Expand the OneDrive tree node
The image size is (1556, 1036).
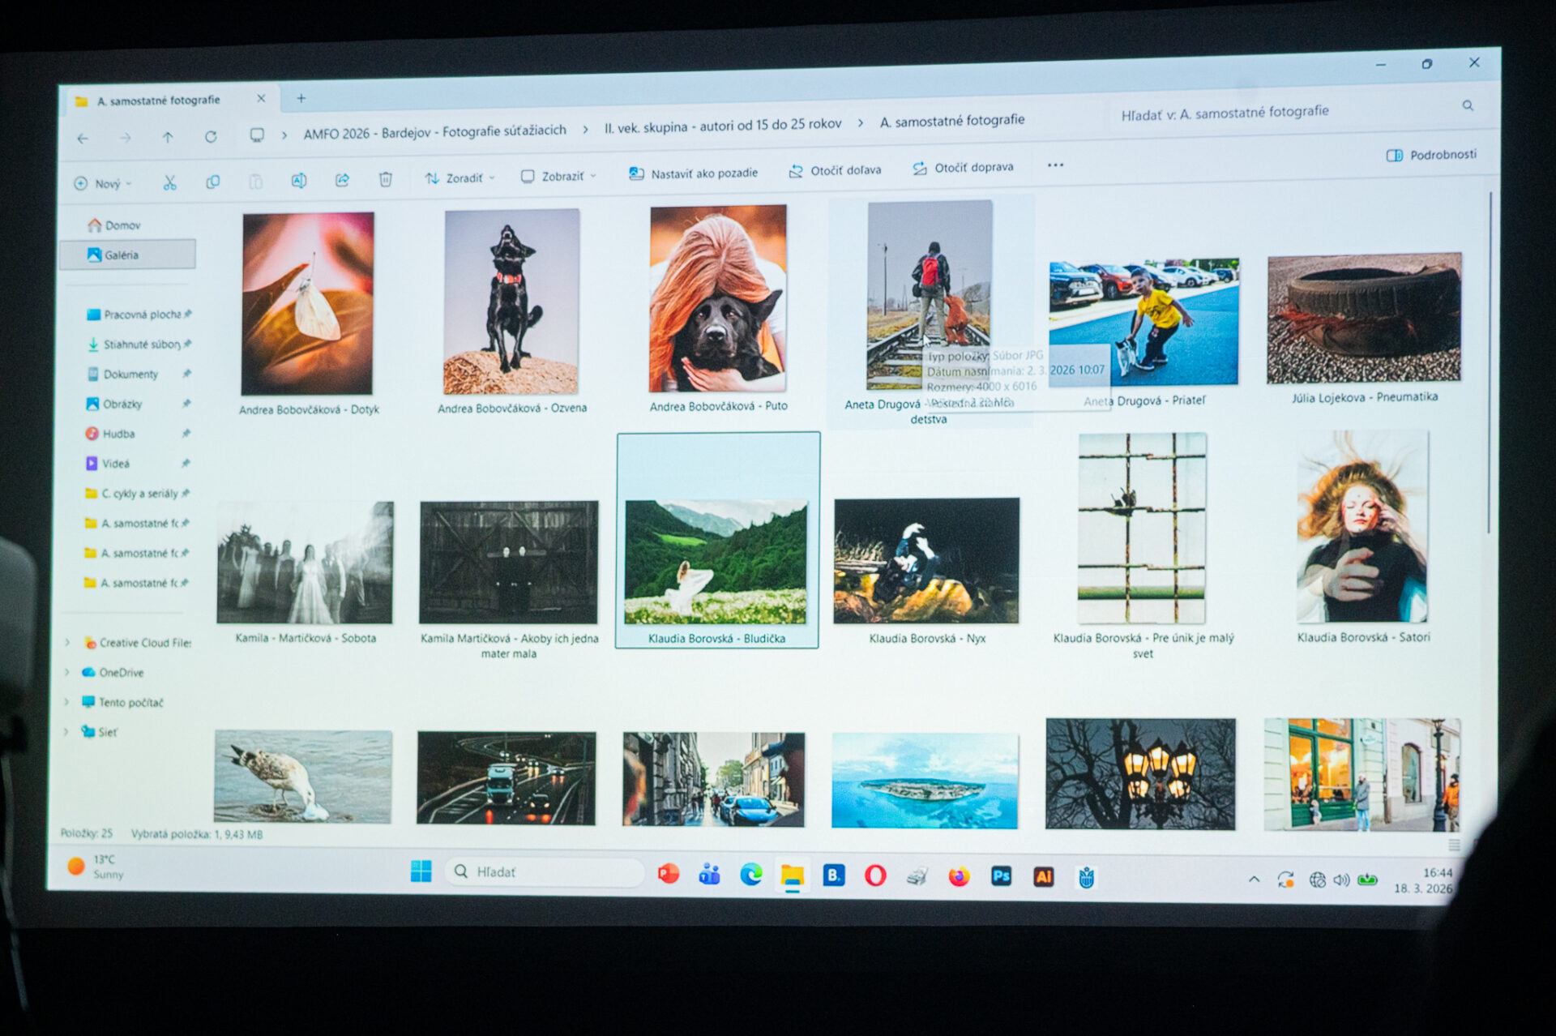pyautogui.click(x=67, y=672)
